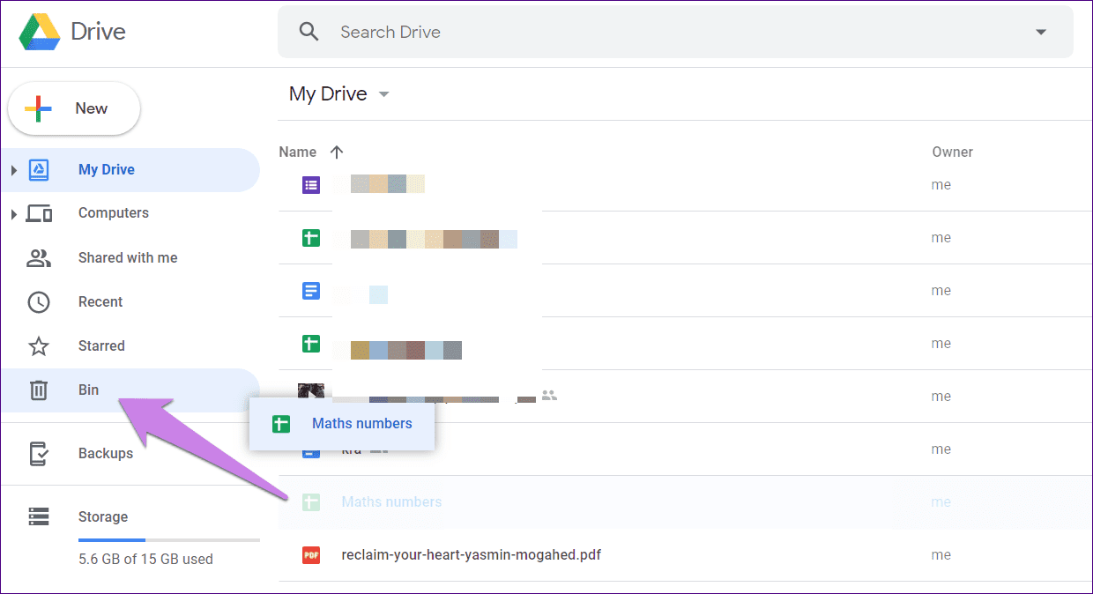Toggle sort direction arrow next to Name
The height and width of the screenshot is (594, 1093).
coord(337,152)
